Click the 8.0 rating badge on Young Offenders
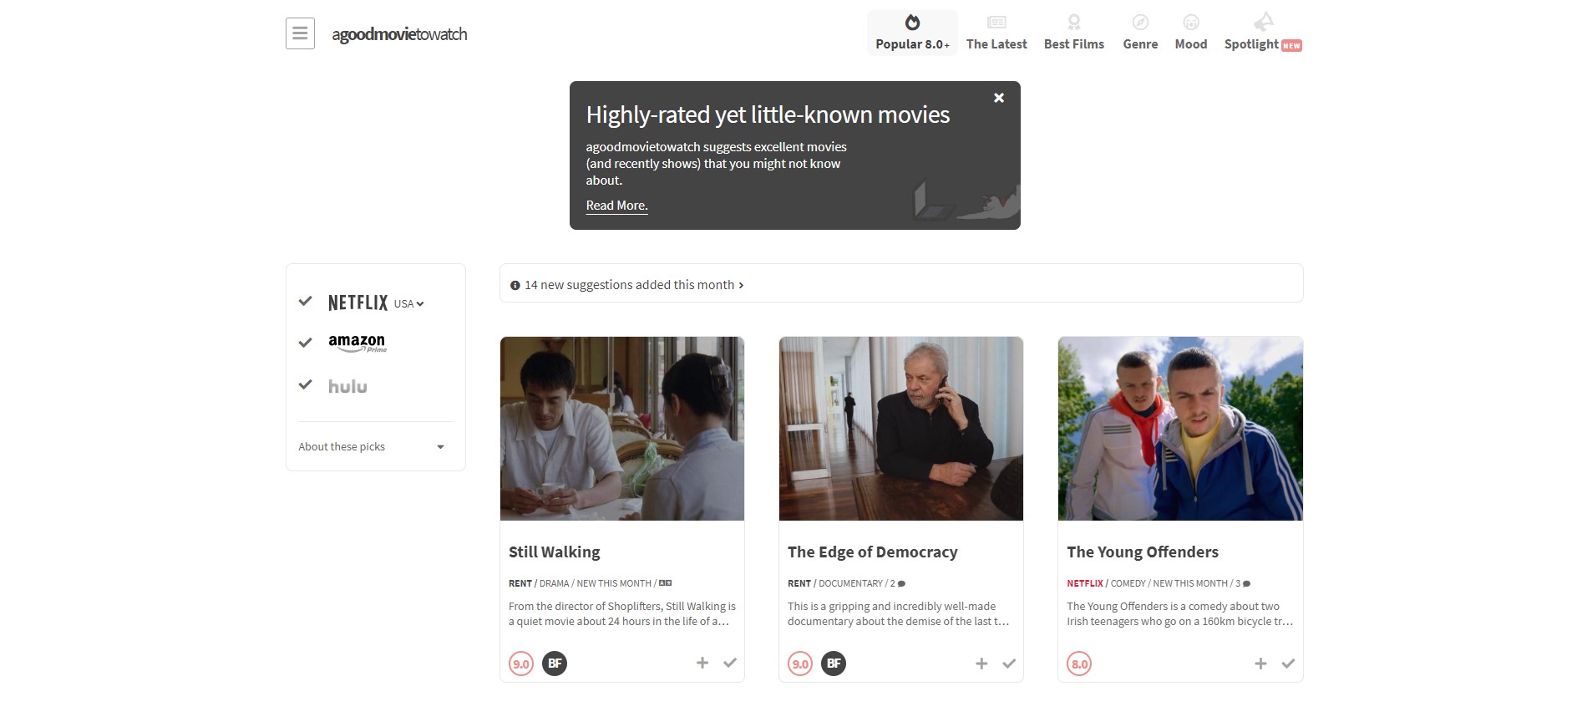The height and width of the screenshot is (712, 1587). (x=1079, y=664)
